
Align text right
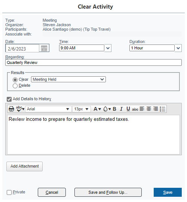coord(156,109)
